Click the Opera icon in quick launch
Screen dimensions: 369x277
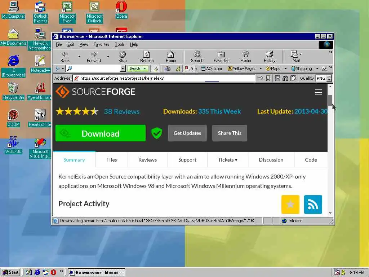(53, 272)
